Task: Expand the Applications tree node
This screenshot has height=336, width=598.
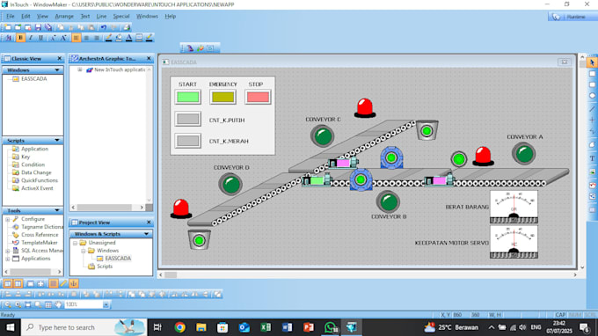Action: click(x=8, y=259)
